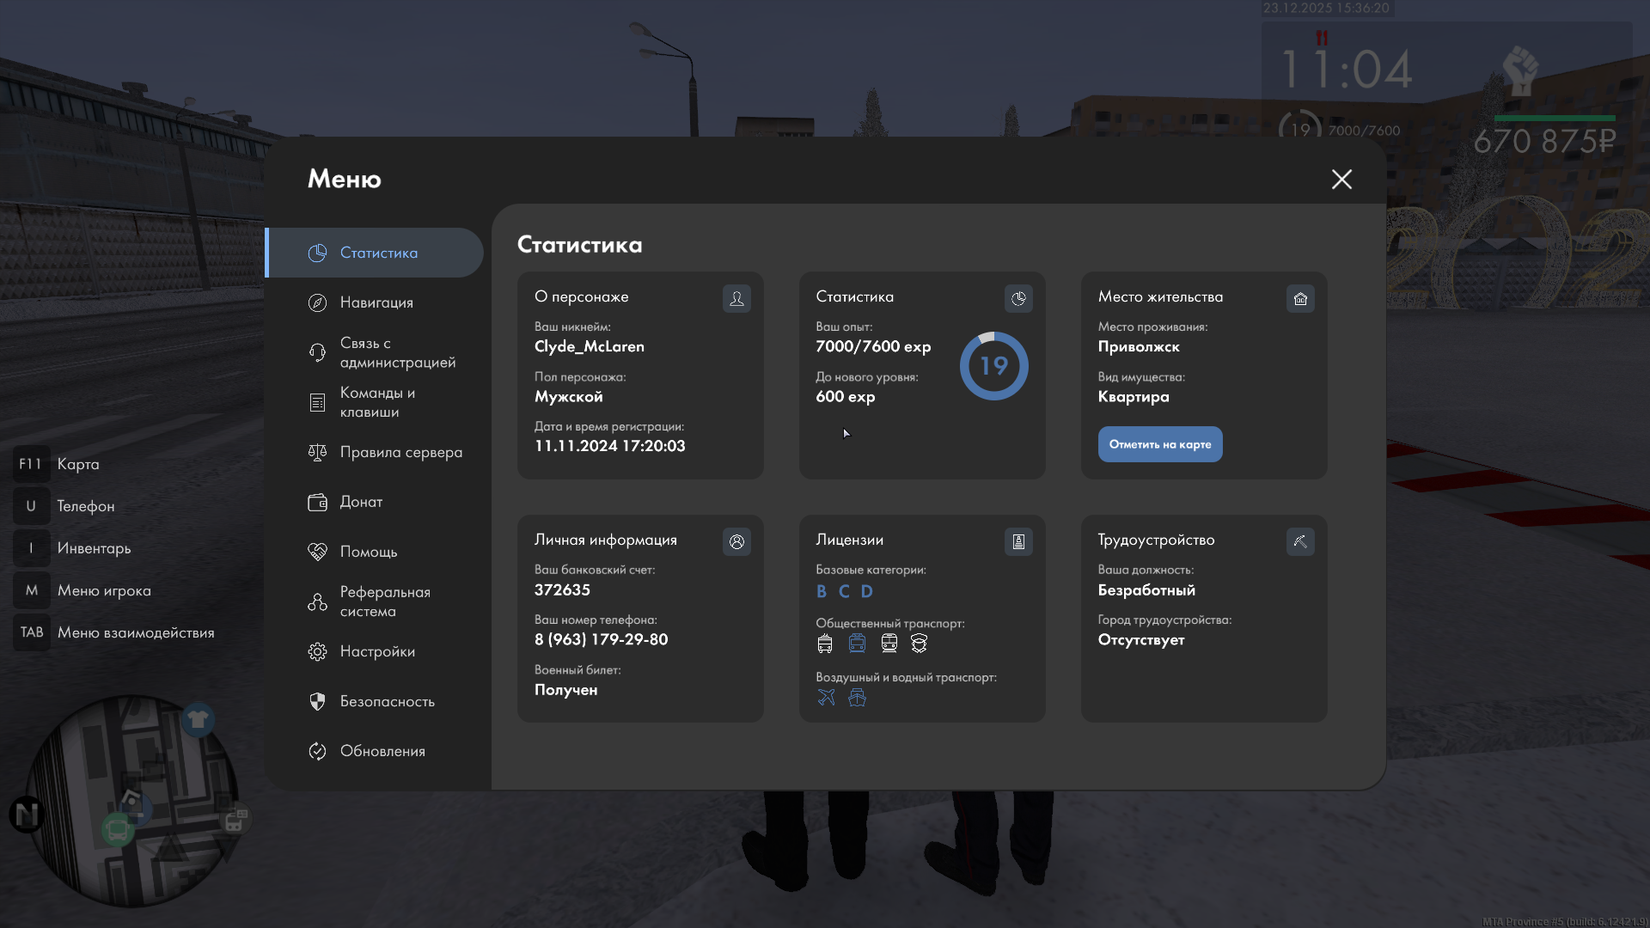Click the airplane license icon
The width and height of the screenshot is (1650, 928).
[826, 698]
